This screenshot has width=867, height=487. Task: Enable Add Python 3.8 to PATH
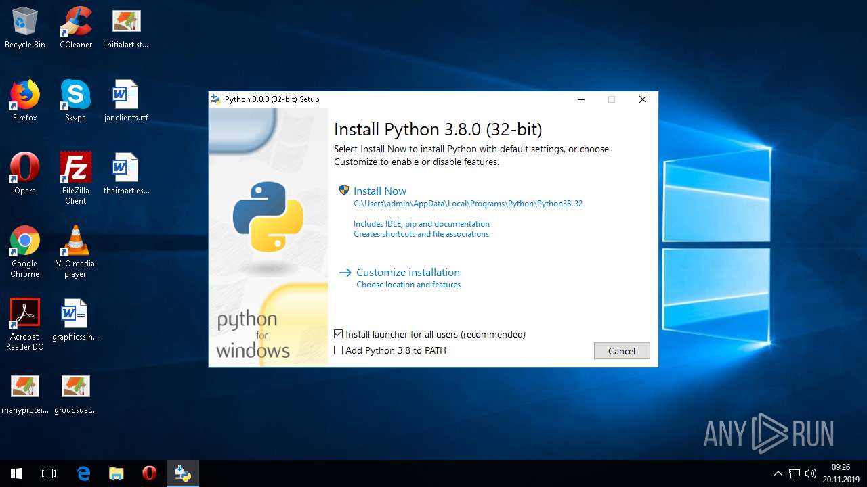point(339,350)
